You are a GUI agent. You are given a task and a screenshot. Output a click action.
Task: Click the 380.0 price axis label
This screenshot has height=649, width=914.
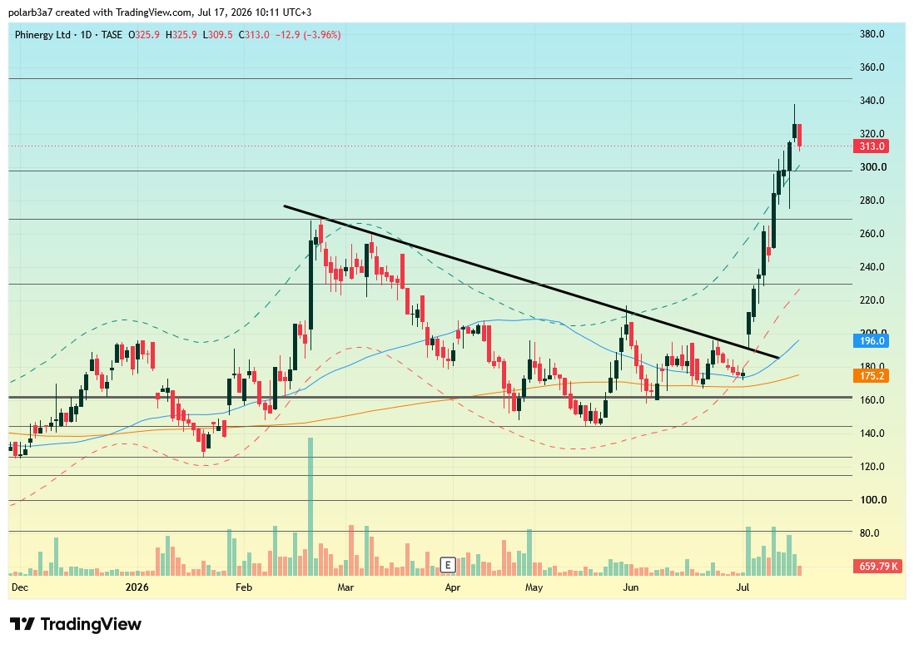872,34
